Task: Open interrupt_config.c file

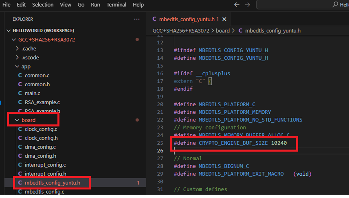Action: (45, 165)
